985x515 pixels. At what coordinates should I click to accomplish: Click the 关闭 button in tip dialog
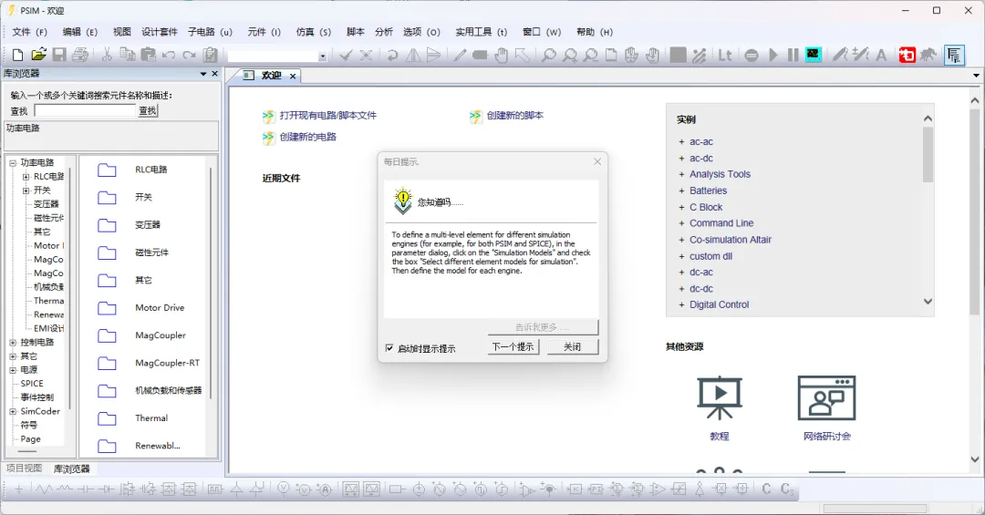(572, 346)
